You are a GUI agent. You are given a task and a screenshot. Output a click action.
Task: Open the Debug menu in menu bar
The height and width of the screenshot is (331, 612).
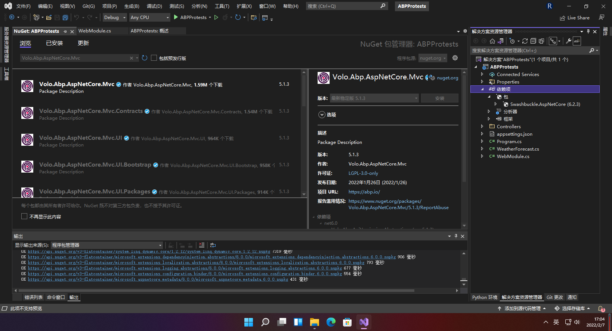pos(154,6)
